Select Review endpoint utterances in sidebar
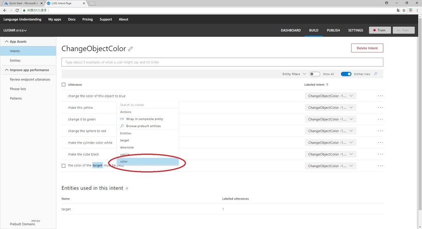The image size is (422, 229). coord(30,80)
